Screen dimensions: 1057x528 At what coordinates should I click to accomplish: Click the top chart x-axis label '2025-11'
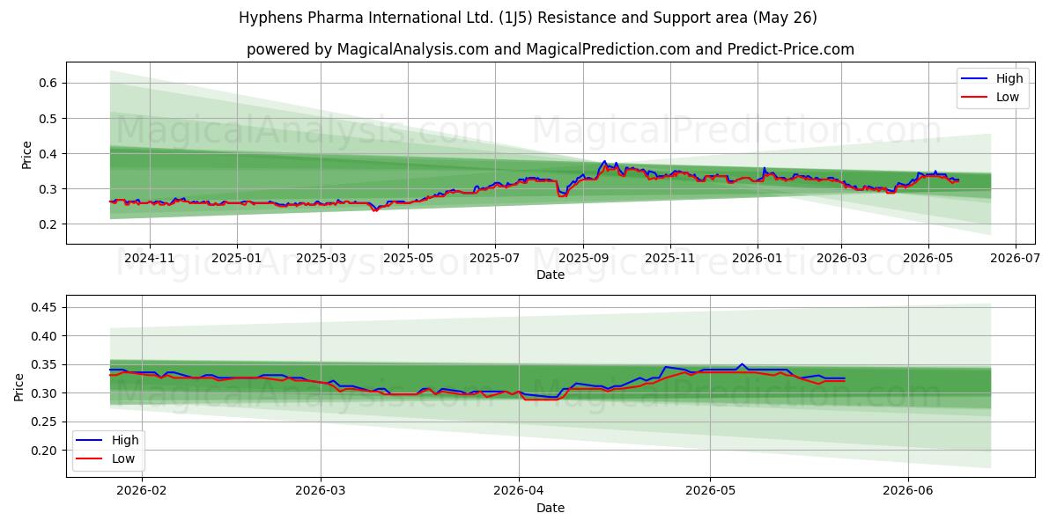tap(670, 259)
